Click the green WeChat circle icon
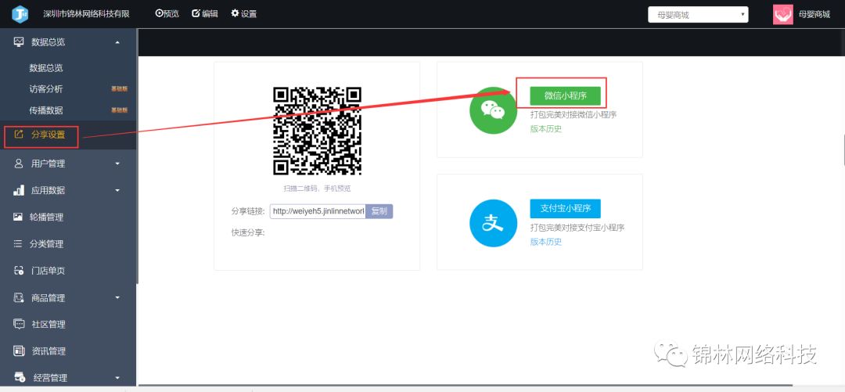The width and height of the screenshot is (845, 392). click(493, 110)
